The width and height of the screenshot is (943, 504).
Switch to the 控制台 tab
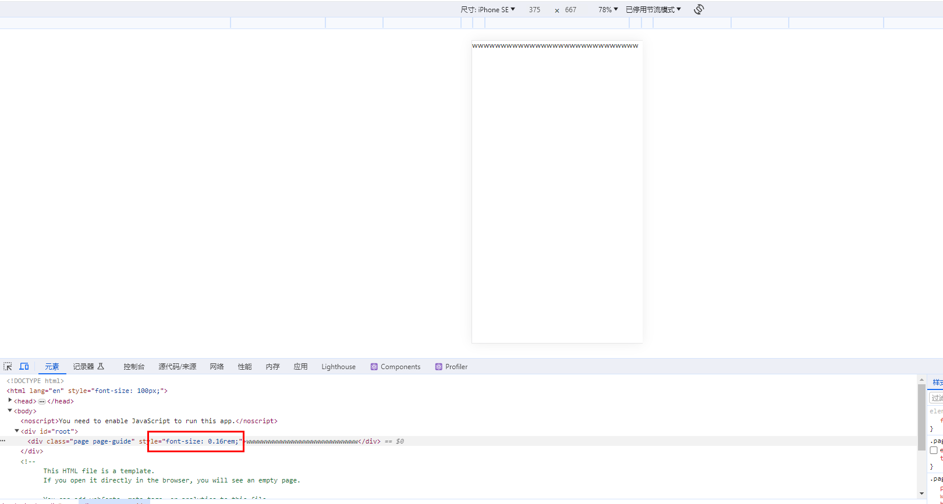134,367
